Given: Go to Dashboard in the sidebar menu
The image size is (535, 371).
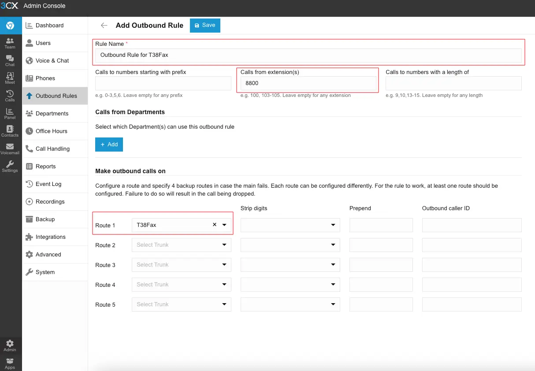Looking at the screenshot, I should 49,26.
